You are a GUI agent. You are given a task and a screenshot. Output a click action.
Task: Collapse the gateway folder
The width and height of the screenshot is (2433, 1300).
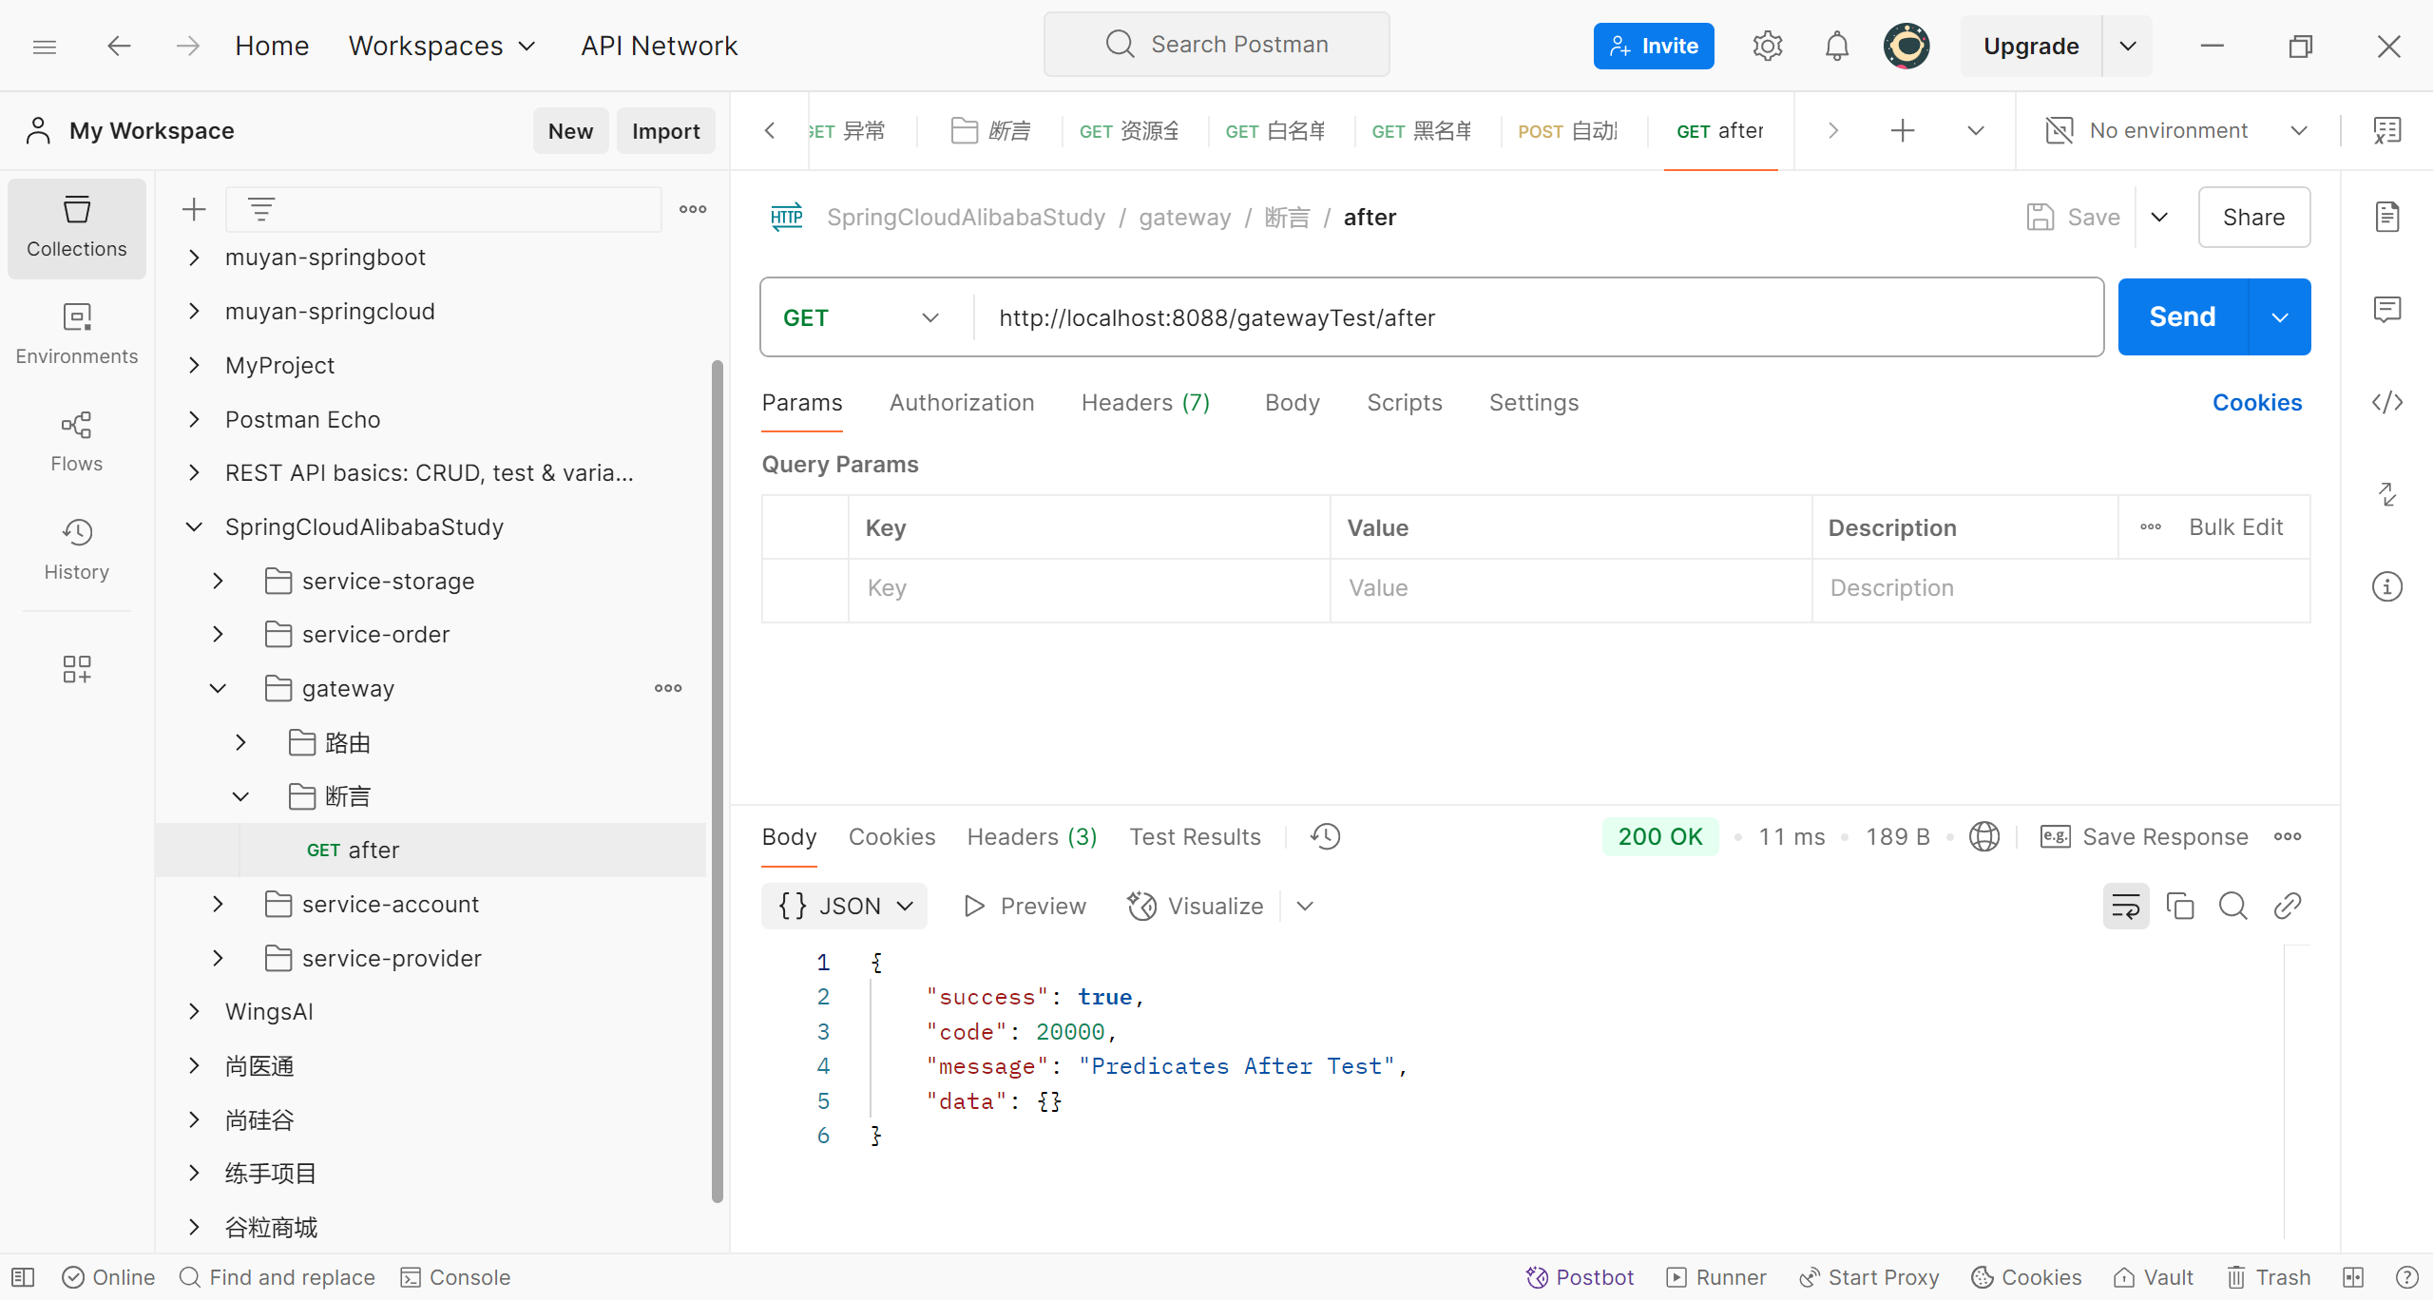(218, 688)
